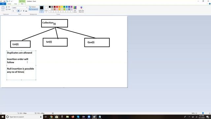Click on "Duplicates are allowed" text

tap(19, 53)
